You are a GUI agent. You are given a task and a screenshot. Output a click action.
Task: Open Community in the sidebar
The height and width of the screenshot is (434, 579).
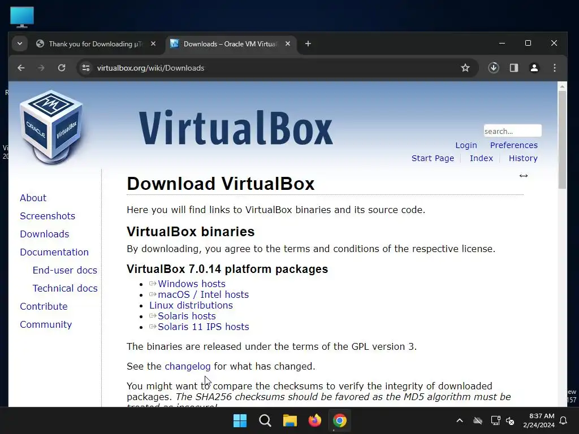(x=46, y=324)
